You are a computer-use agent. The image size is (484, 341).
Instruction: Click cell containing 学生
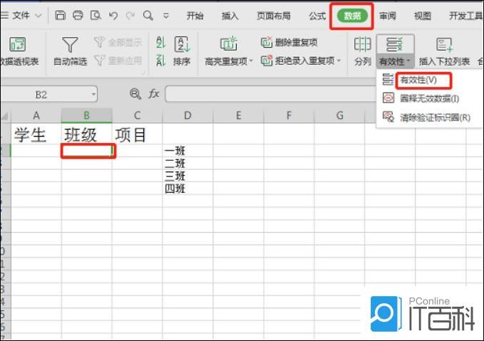pyautogui.click(x=36, y=135)
